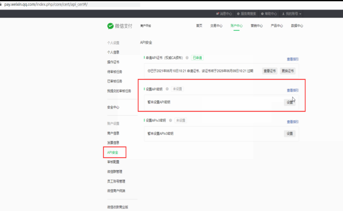The width and height of the screenshot is (343, 211).
Task: Click the user icon beside 我的账号
Action: (283, 14)
